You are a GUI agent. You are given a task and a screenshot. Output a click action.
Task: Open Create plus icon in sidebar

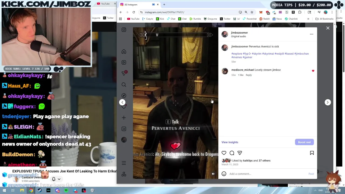pos(124,118)
